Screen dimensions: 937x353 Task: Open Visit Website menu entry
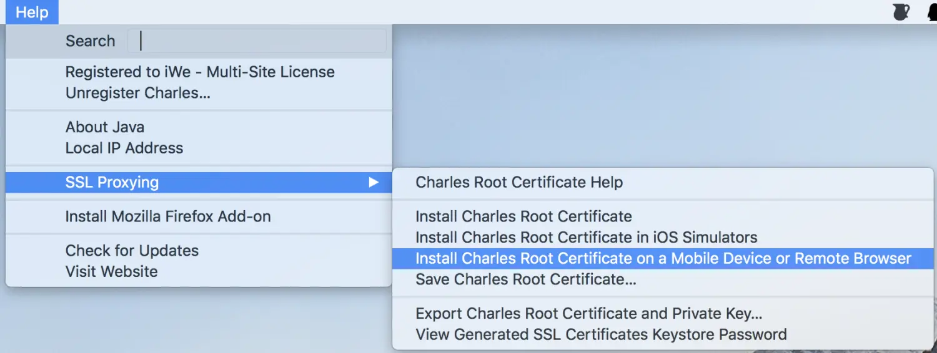[199, 271]
